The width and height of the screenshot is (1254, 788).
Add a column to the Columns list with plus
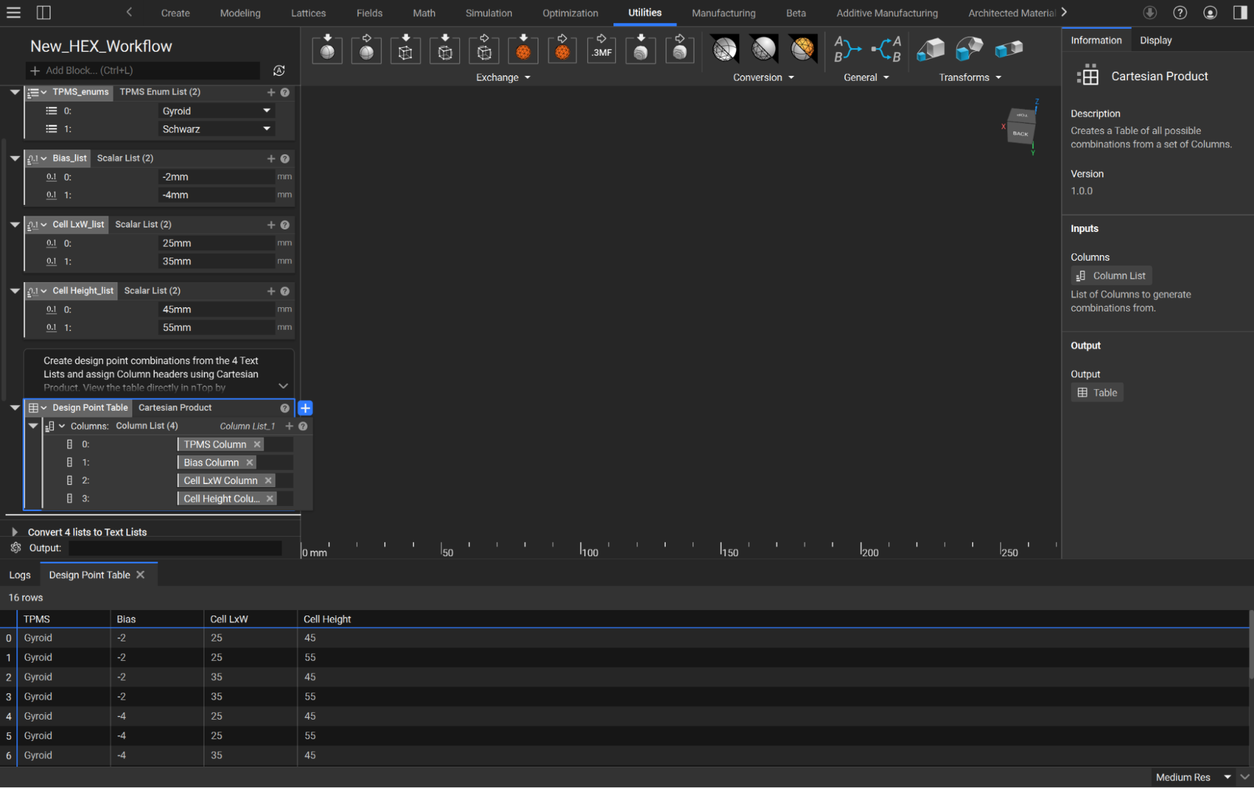pos(289,426)
